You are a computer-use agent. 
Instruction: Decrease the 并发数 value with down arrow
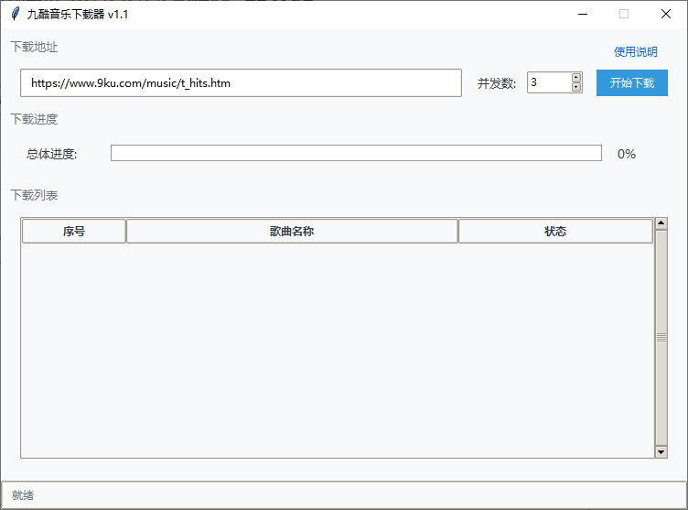576,87
